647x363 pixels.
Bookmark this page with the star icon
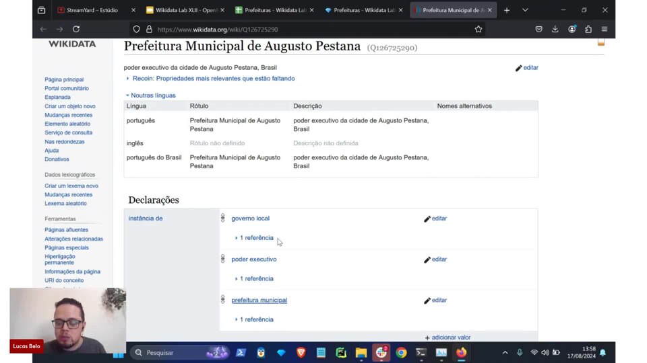479,29
